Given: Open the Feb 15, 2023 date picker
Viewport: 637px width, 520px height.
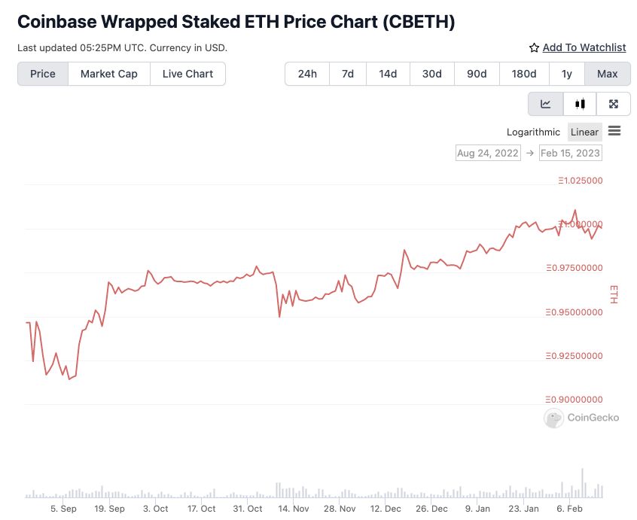Looking at the screenshot, I should [570, 152].
